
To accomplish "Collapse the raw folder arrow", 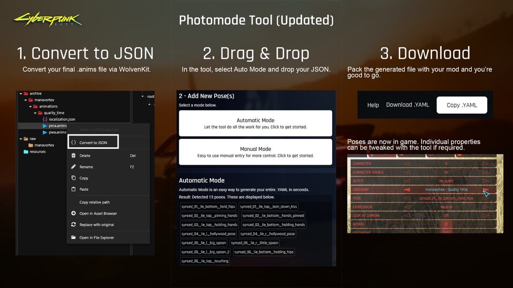I will point(21,139).
